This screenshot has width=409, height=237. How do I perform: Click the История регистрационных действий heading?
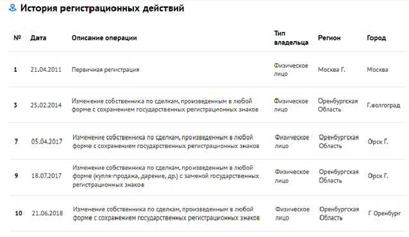(103, 8)
